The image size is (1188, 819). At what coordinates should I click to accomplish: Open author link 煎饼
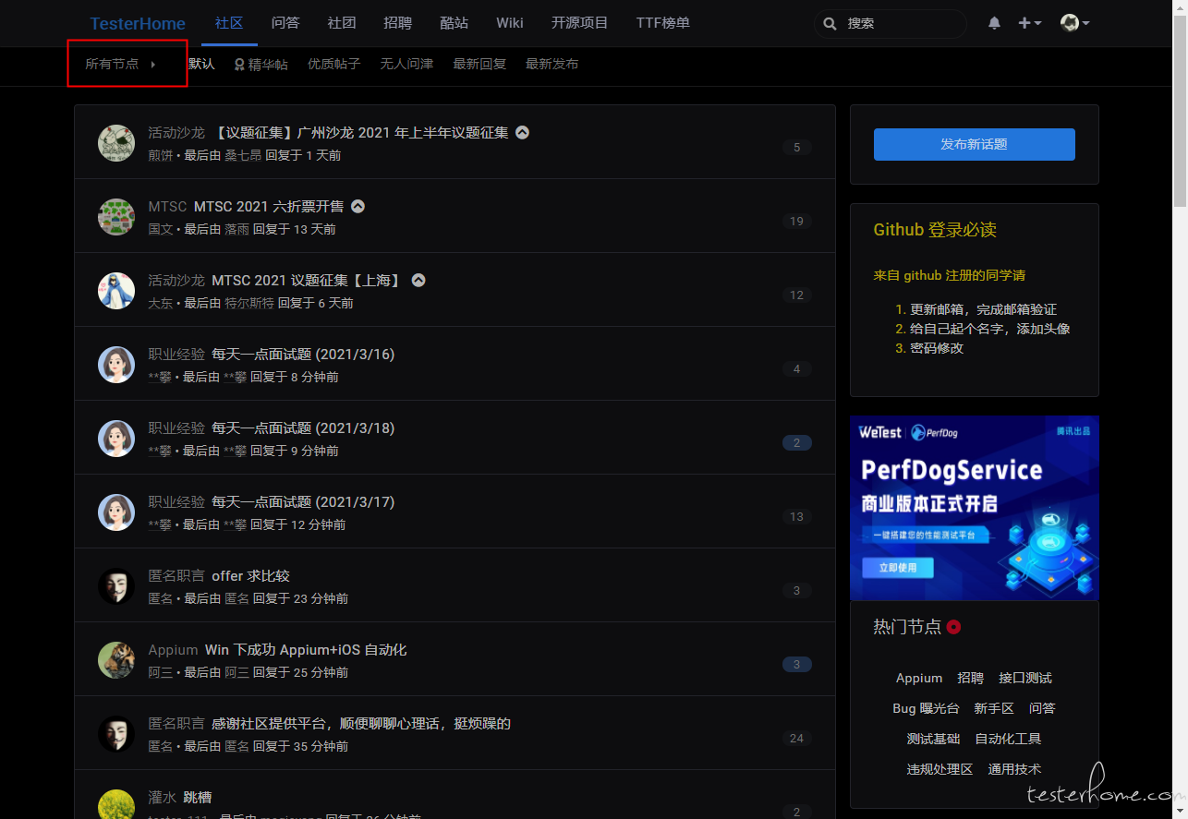coord(161,155)
